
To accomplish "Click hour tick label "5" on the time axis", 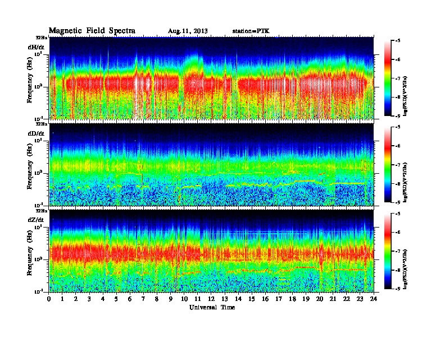I will [117, 299].
